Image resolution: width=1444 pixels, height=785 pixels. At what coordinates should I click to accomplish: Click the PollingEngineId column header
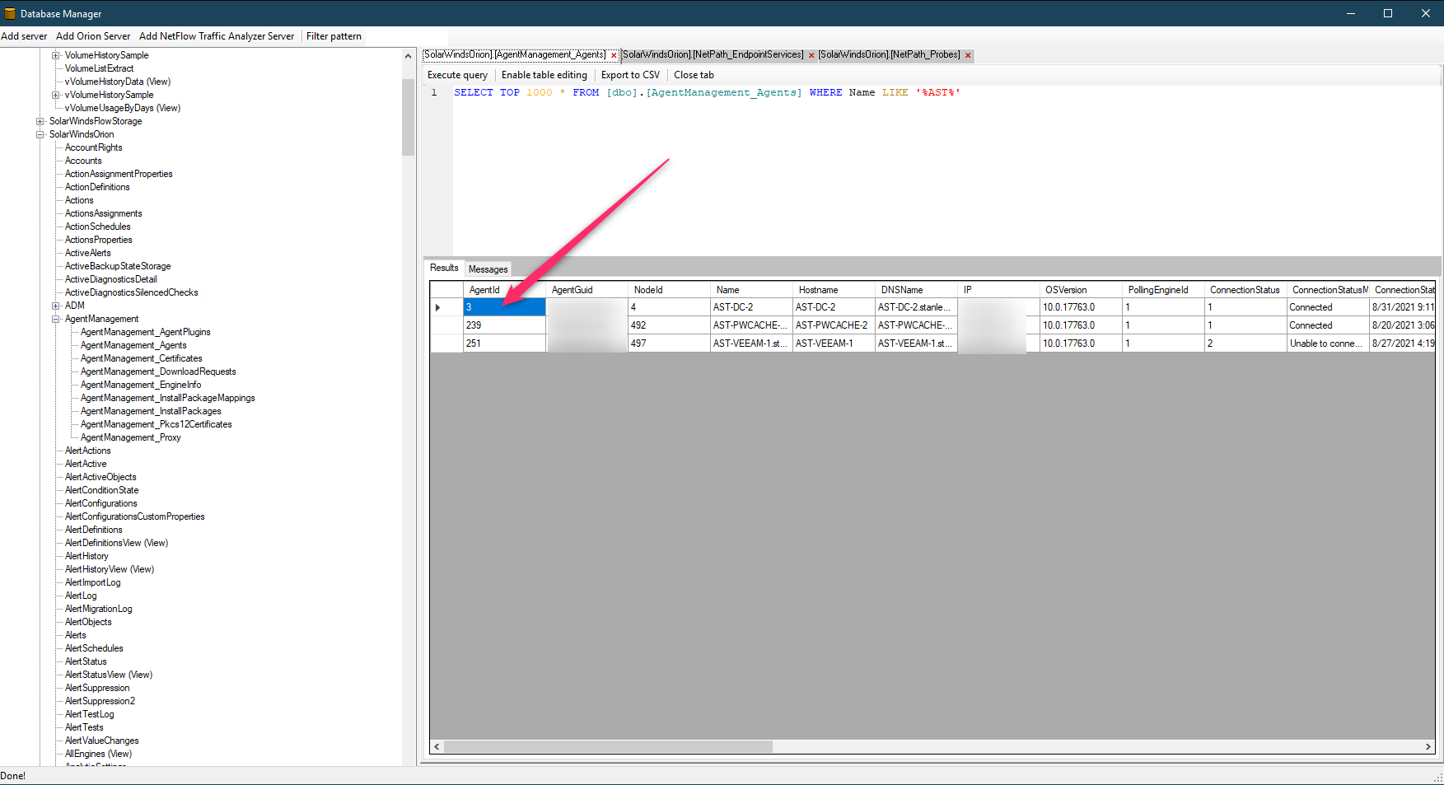(x=1163, y=290)
